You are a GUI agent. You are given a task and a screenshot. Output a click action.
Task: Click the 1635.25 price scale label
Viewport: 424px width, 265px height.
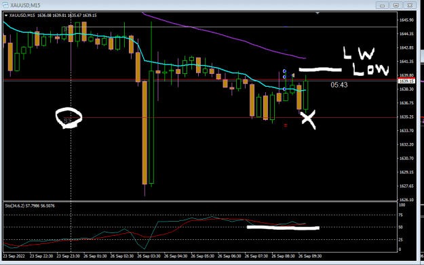pyautogui.click(x=406, y=117)
